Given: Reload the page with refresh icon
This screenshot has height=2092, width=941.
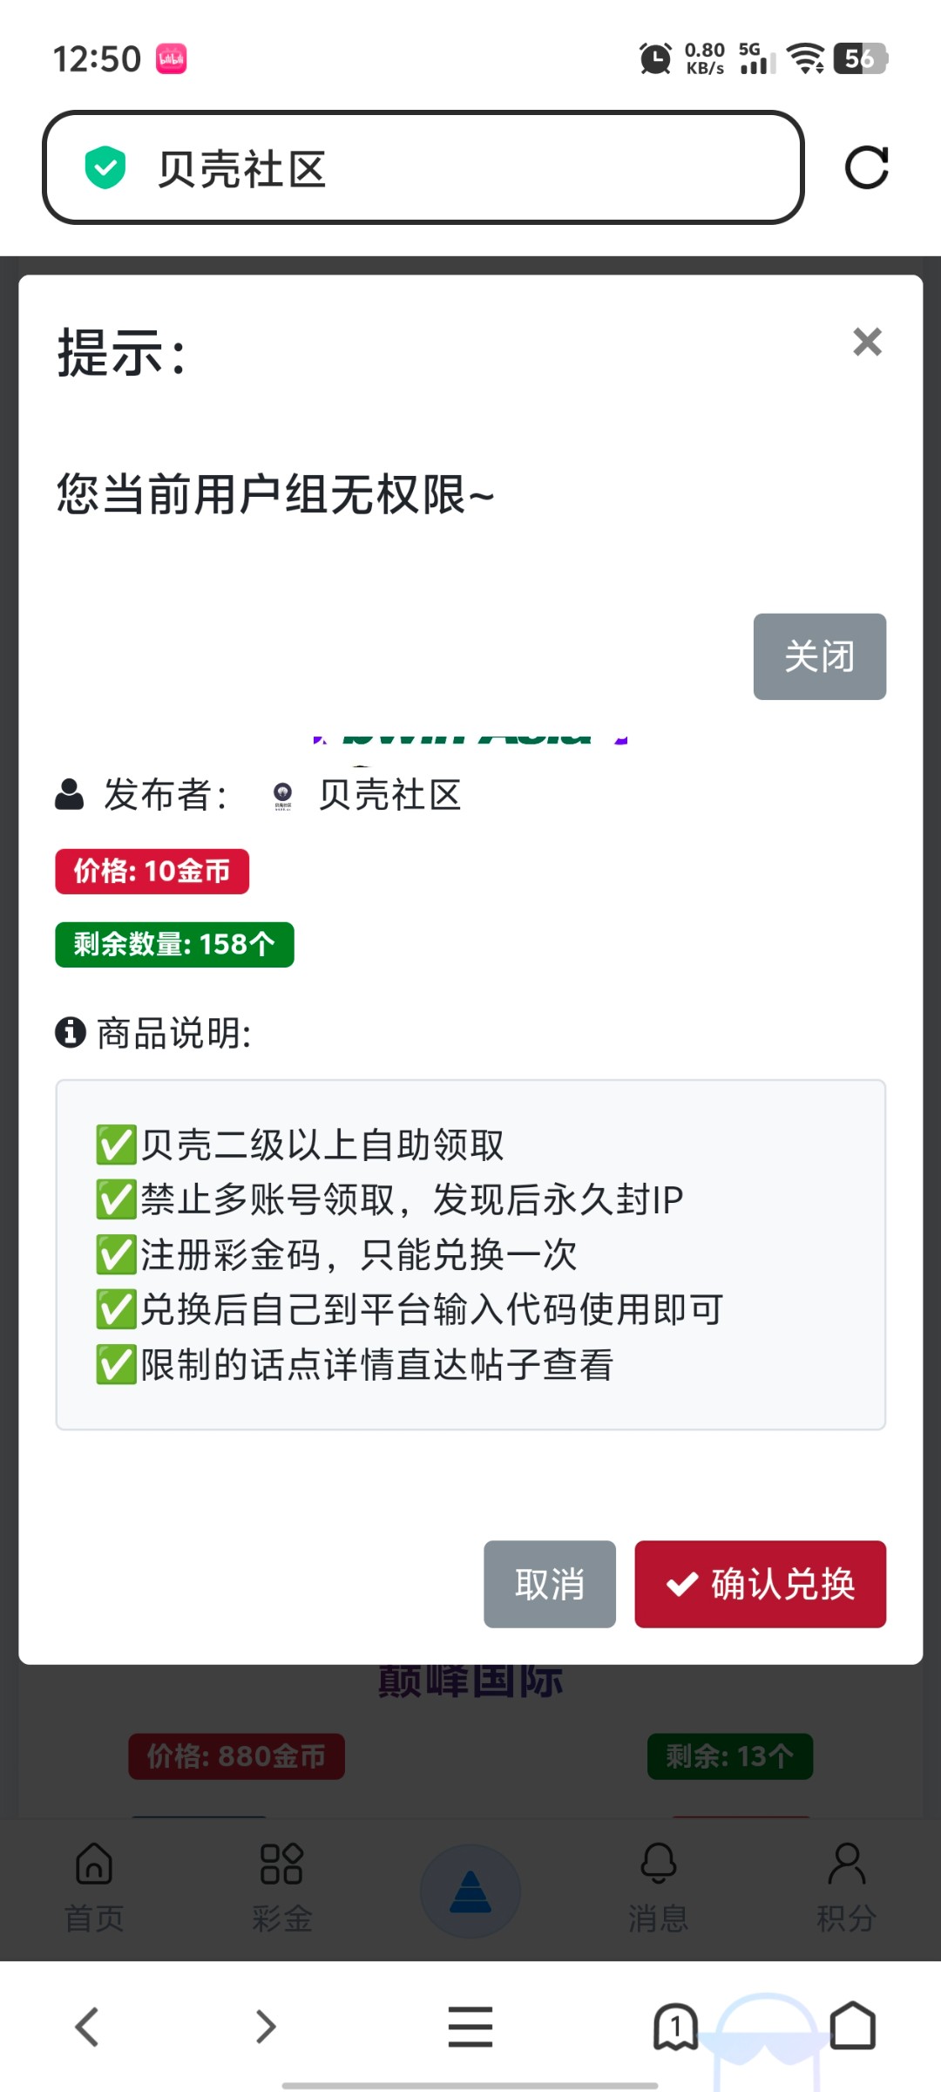Looking at the screenshot, I should [x=866, y=167].
